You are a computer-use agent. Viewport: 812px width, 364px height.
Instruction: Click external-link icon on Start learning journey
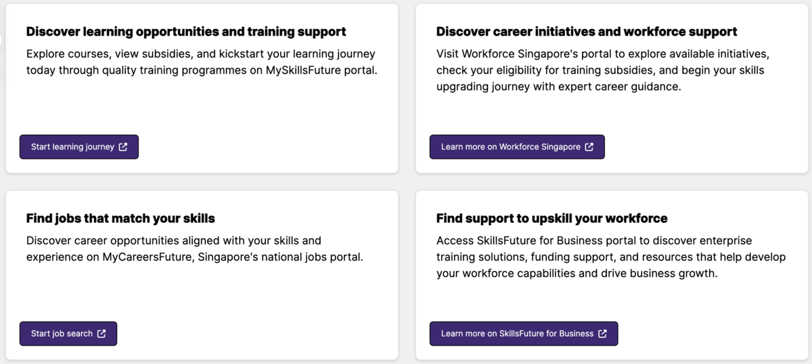click(123, 147)
